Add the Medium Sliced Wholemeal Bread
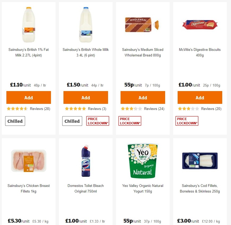 (x=143, y=97)
